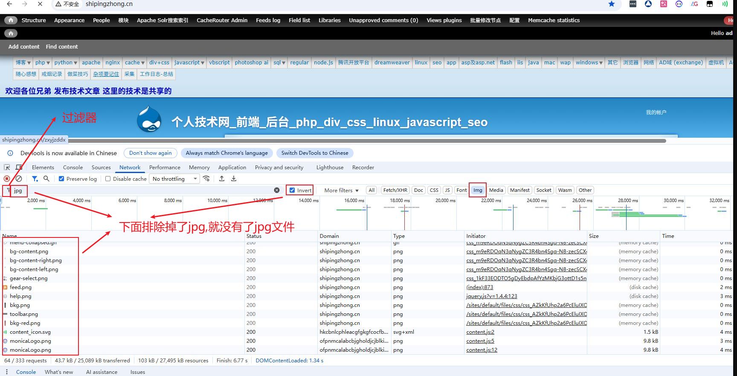Activate the inspect element picker

coord(7,168)
